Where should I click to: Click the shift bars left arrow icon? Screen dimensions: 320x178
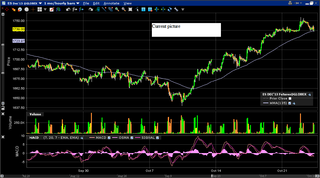75,9
